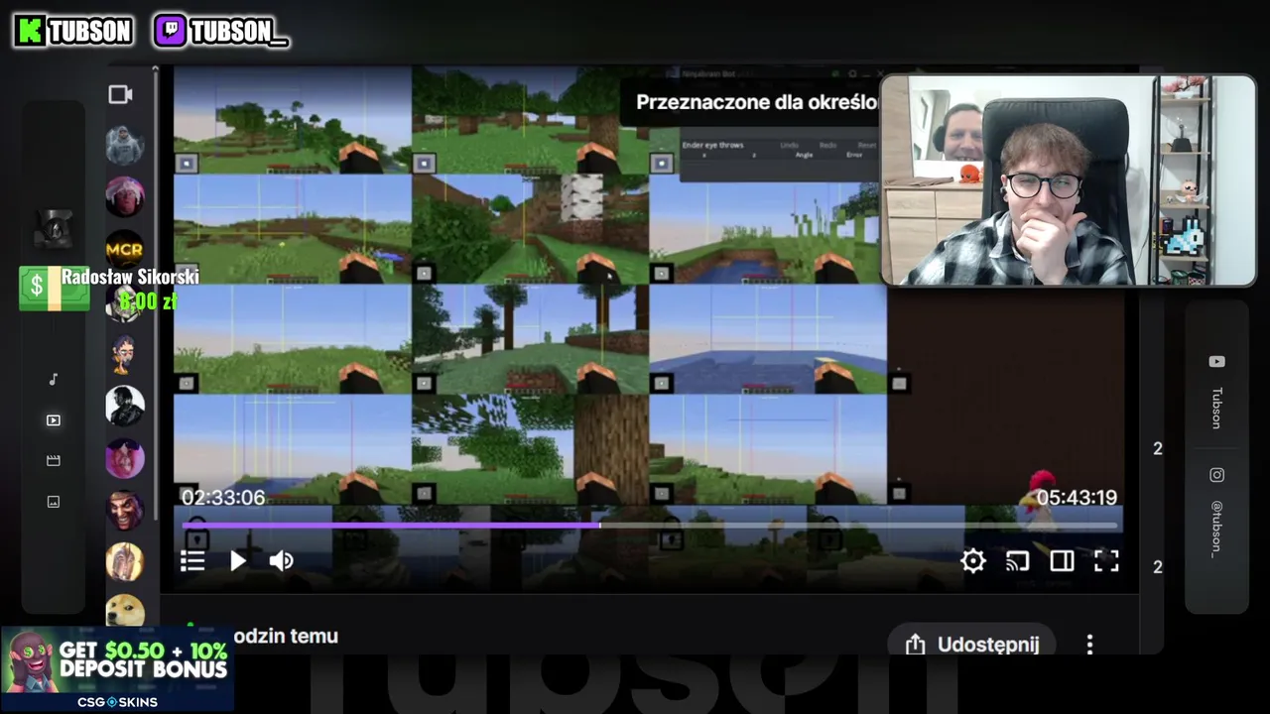This screenshot has height=714, width=1270.
Task: Click the 05:43:19 total duration display
Action: coord(1076,498)
